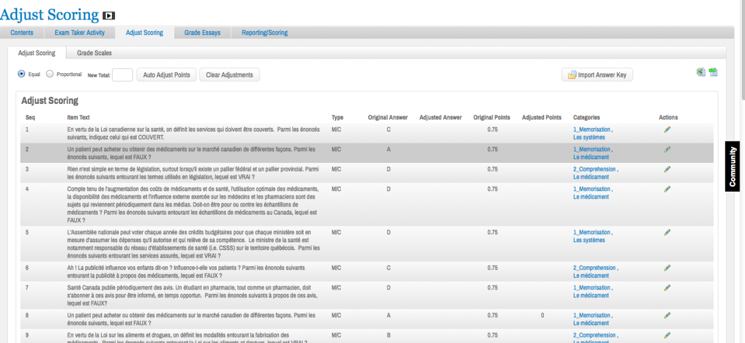Edit item 1 with its pencil icon
745x343 pixels.
coord(667,129)
